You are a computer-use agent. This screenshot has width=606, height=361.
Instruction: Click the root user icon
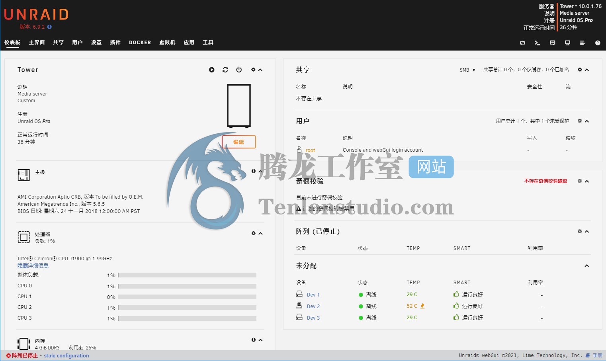tap(299, 149)
